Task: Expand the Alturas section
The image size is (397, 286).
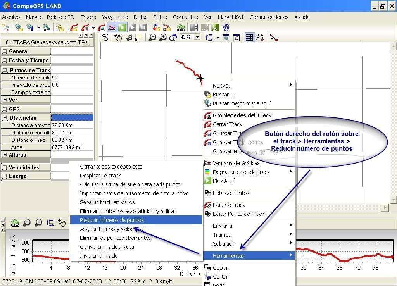Action: (x=5, y=155)
